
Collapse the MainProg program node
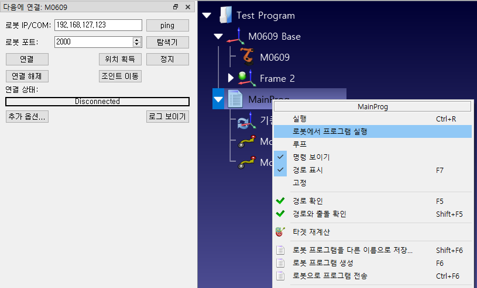218,99
